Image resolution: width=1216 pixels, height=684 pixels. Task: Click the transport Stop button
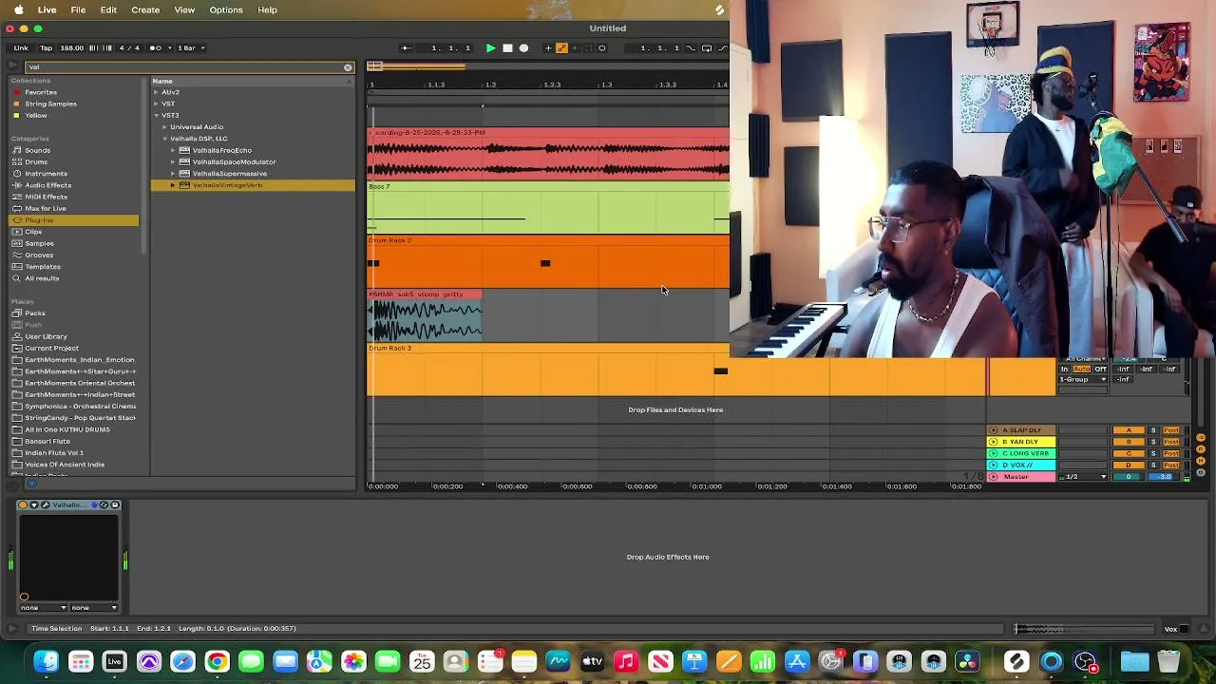[x=507, y=47]
